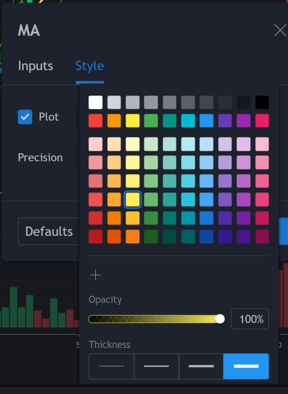This screenshot has height=394, width=288.
Task: Click the Precision label
Action: pyautogui.click(x=40, y=158)
